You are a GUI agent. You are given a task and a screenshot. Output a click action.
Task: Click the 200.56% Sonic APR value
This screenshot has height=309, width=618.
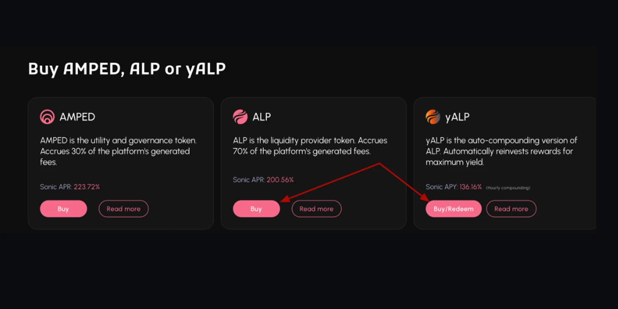[x=280, y=180]
